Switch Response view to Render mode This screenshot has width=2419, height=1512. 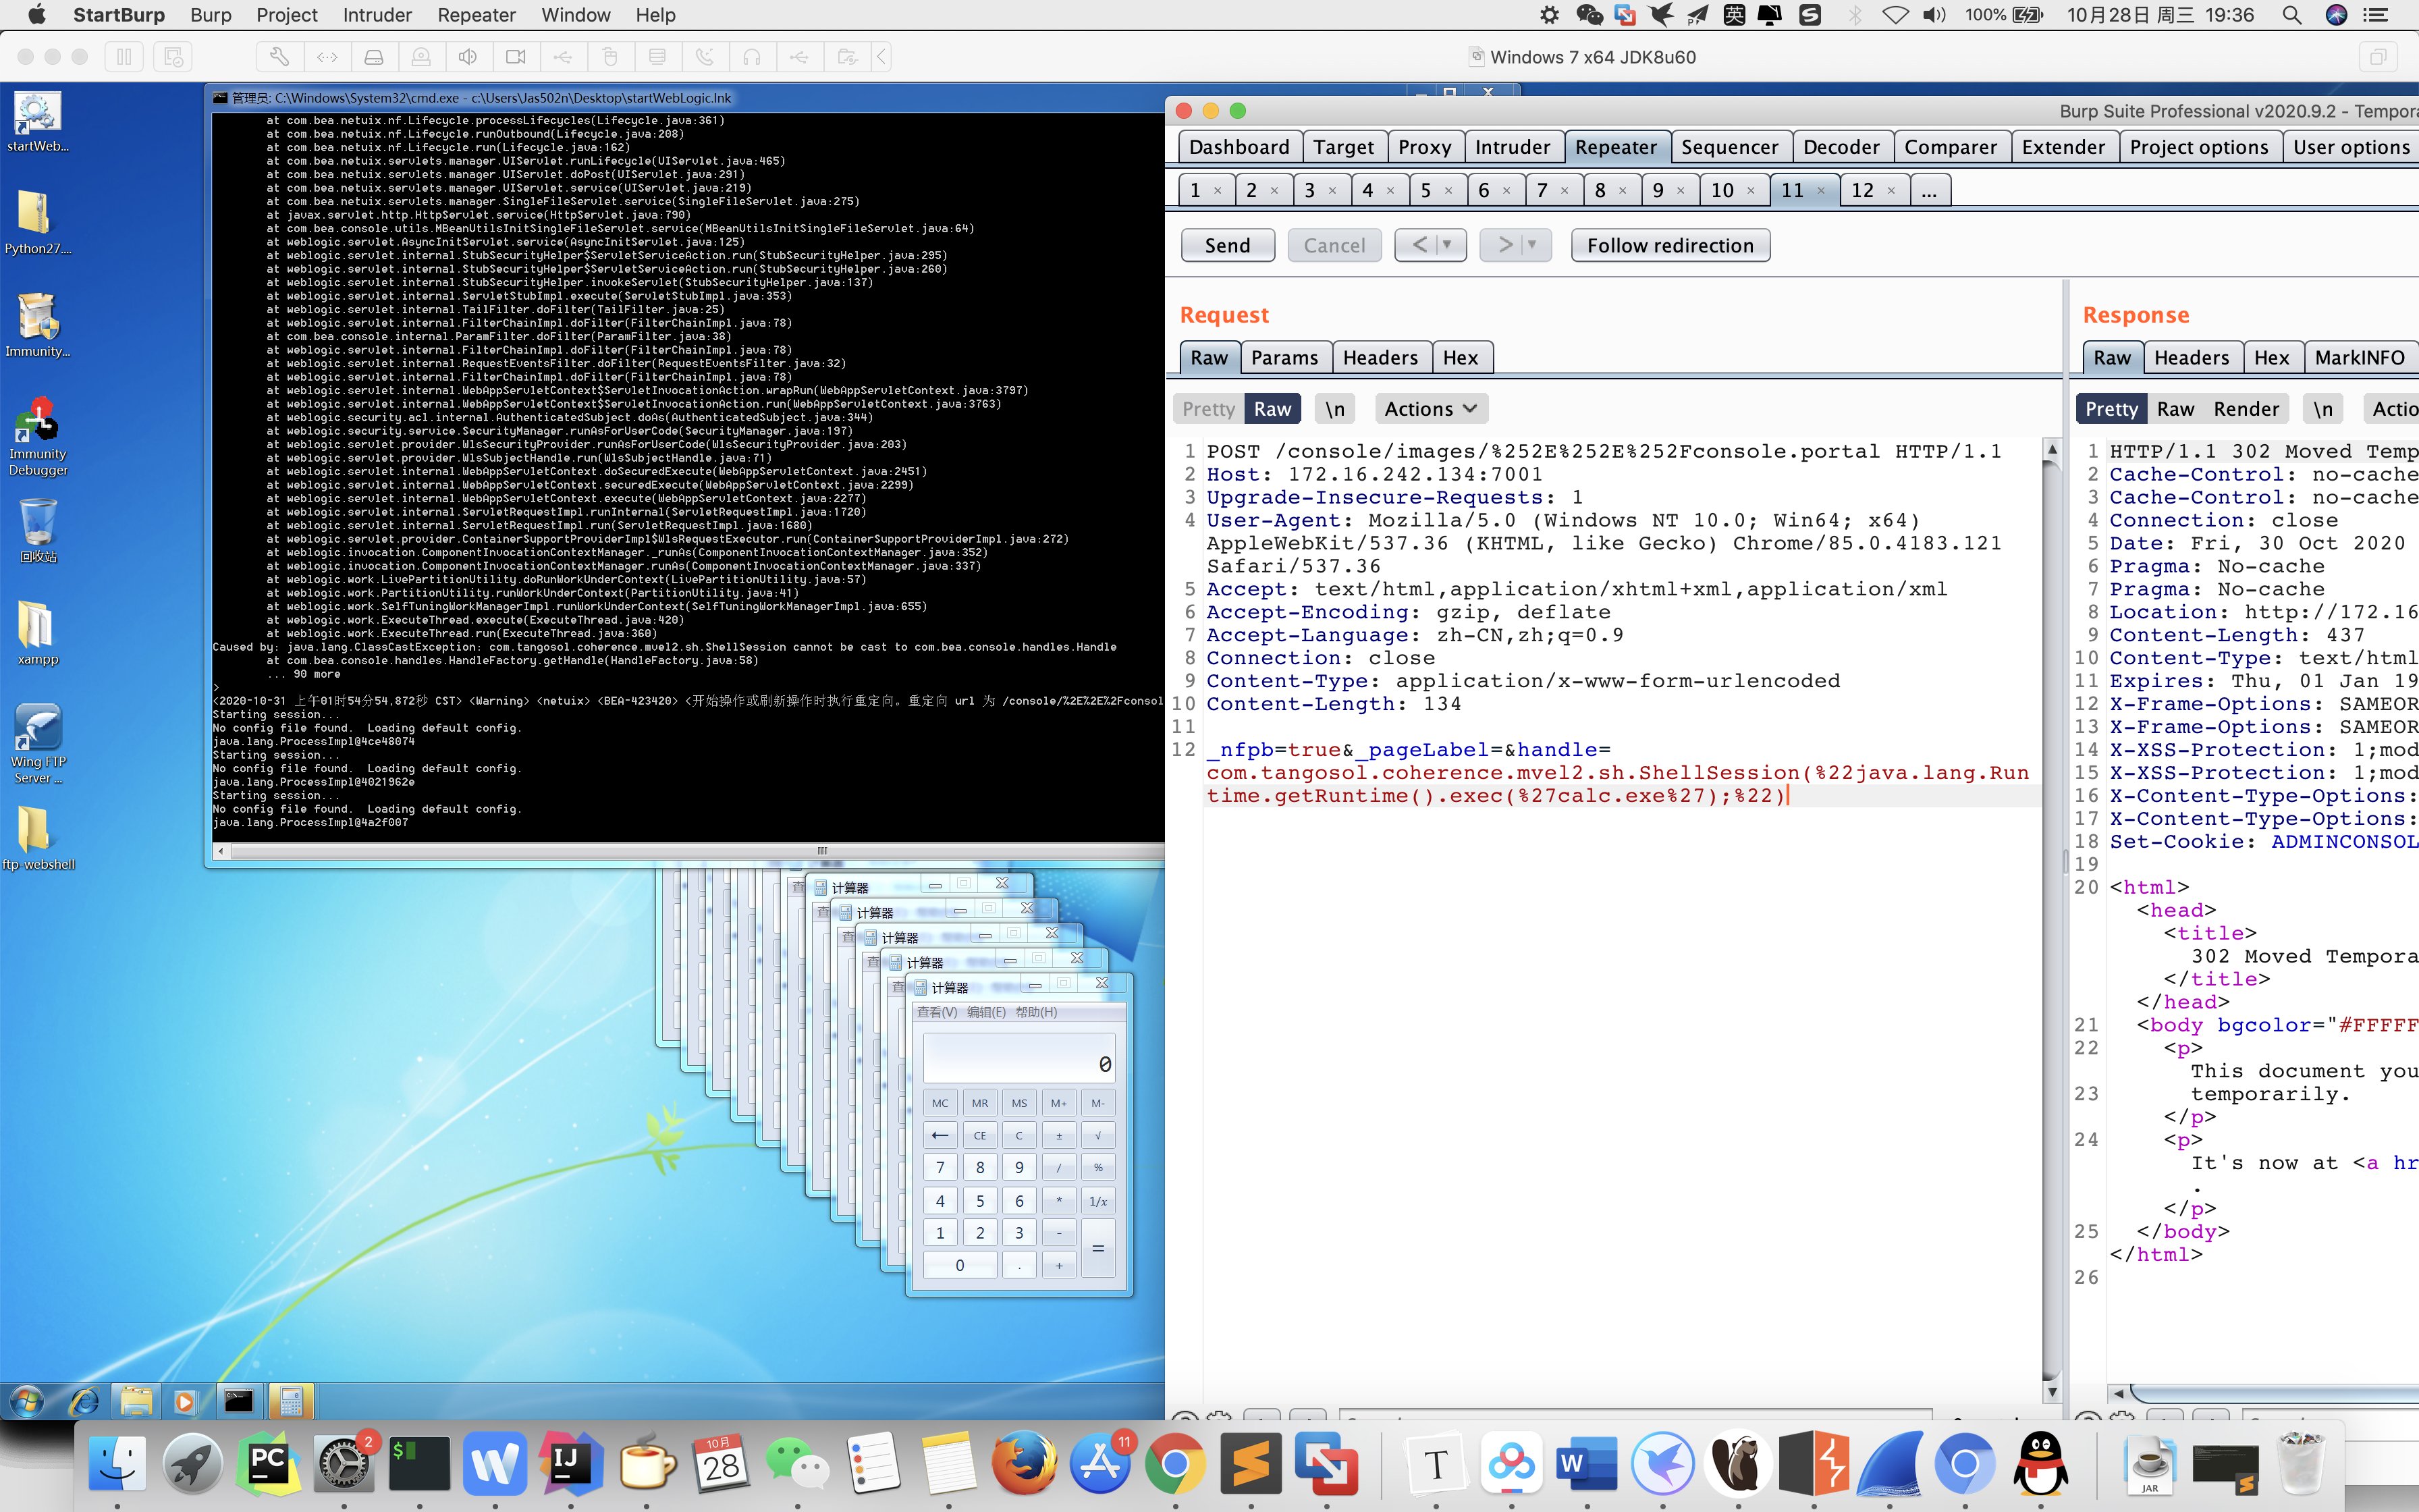2245,409
